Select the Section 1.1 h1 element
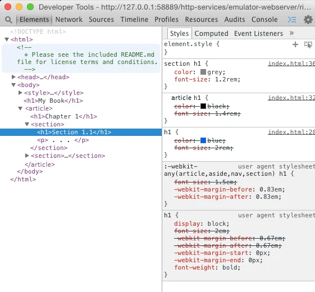This screenshot has width=315, height=292. pos(81,132)
